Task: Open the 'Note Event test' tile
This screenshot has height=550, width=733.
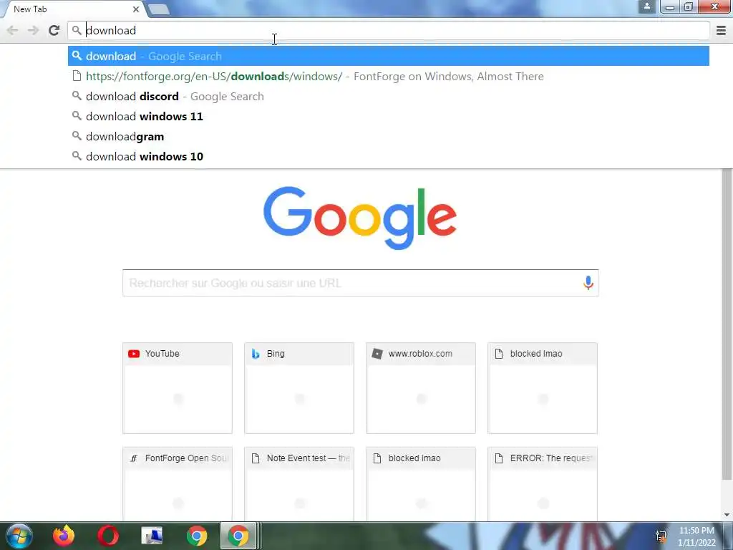Action: pyautogui.click(x=299, y=484)
